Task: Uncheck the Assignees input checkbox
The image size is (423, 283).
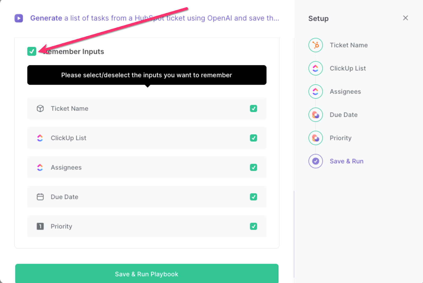Action: pyautogui.click(x=253, y=167)
